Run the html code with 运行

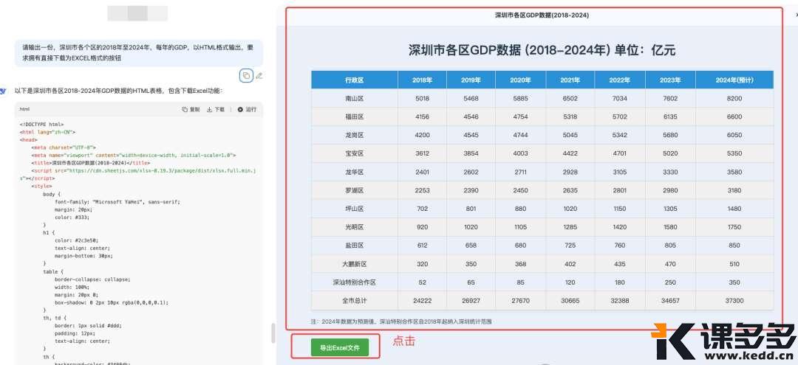(247, 109)
